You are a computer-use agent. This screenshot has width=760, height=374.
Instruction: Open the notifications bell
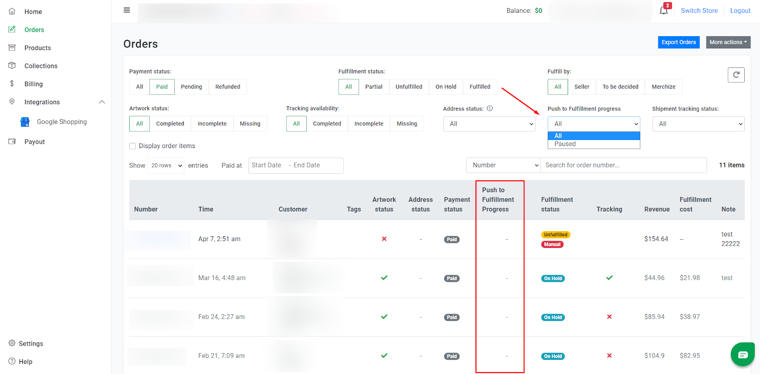point(664,10)
